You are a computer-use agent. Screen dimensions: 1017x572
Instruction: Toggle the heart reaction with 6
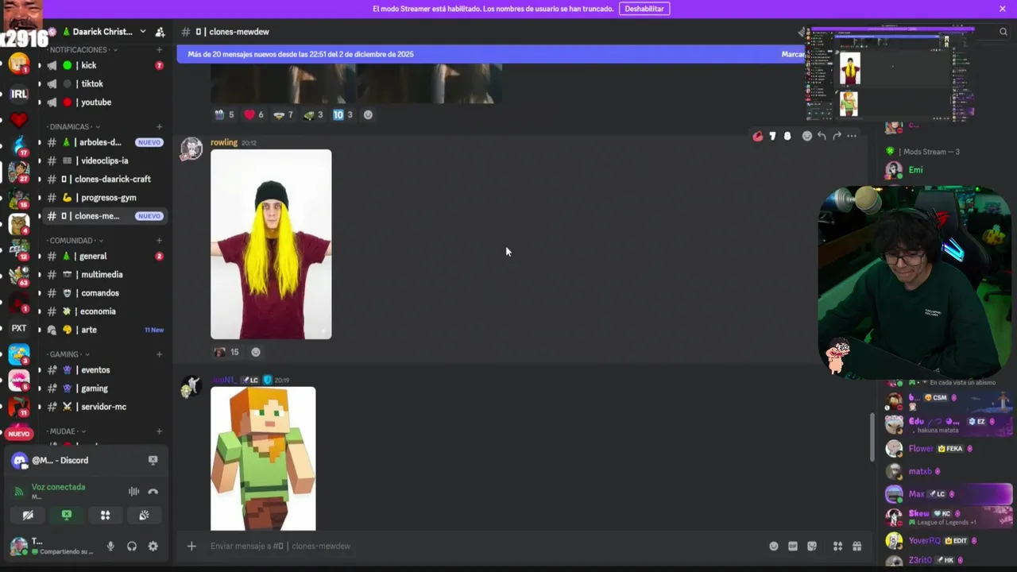click(253, 114)
